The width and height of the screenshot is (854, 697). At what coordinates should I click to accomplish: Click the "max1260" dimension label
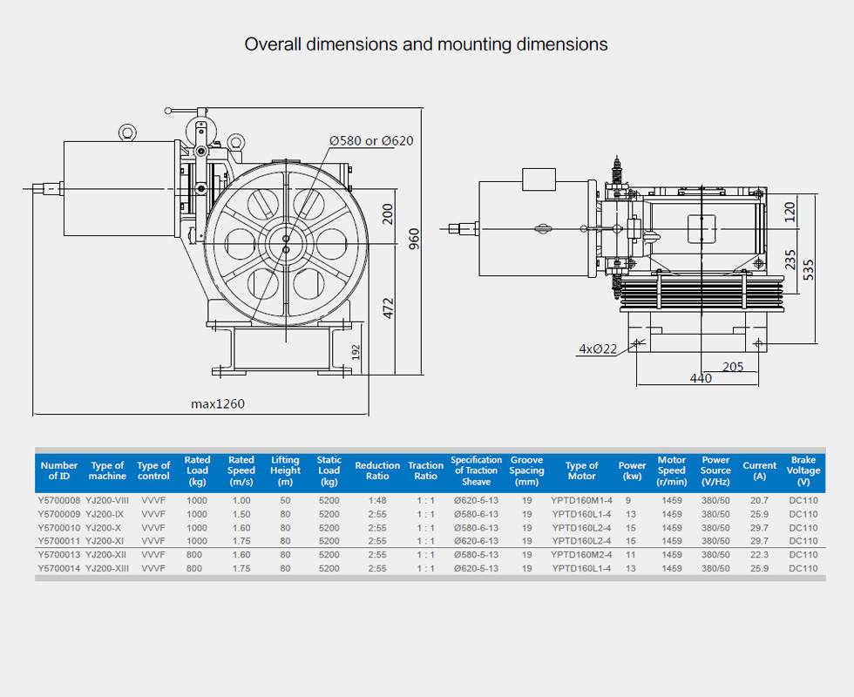point(218,404)
